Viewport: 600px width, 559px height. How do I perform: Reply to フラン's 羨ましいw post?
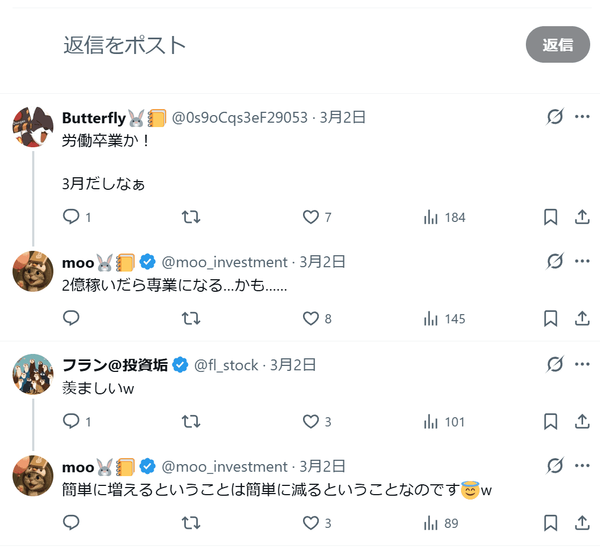71,421
